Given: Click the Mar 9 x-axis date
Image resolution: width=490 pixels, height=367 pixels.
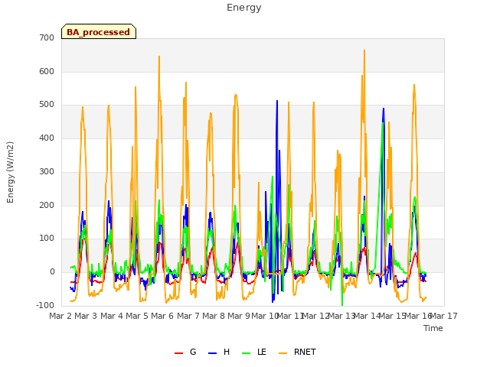Looking at the screenshot, I should pos(239,316).
